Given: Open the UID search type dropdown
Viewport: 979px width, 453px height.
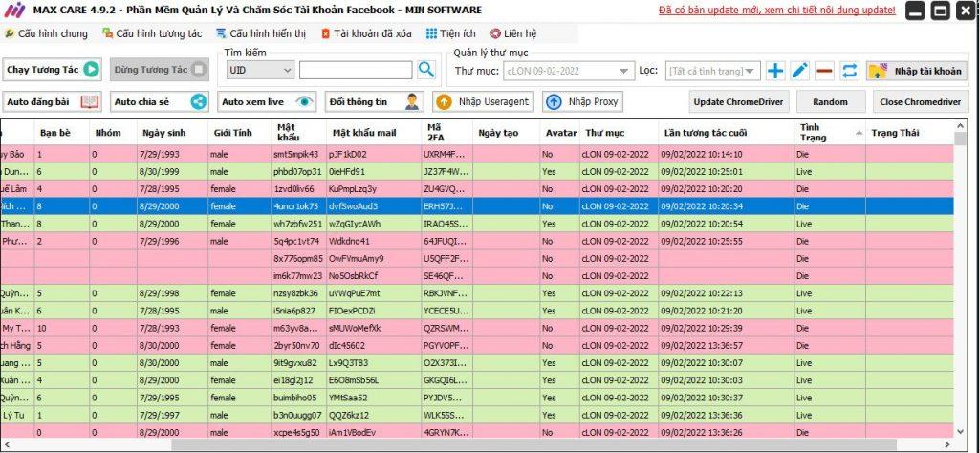Looking at the screenshot, I should tap(260, 70).
